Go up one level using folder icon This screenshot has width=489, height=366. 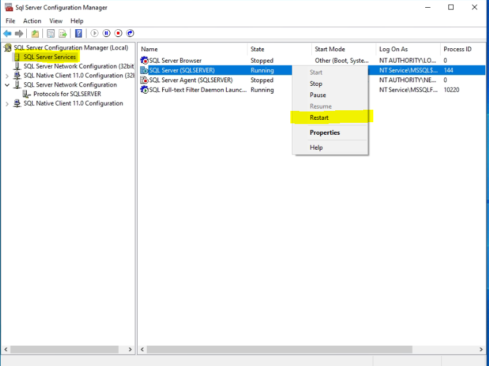[35, 33]
